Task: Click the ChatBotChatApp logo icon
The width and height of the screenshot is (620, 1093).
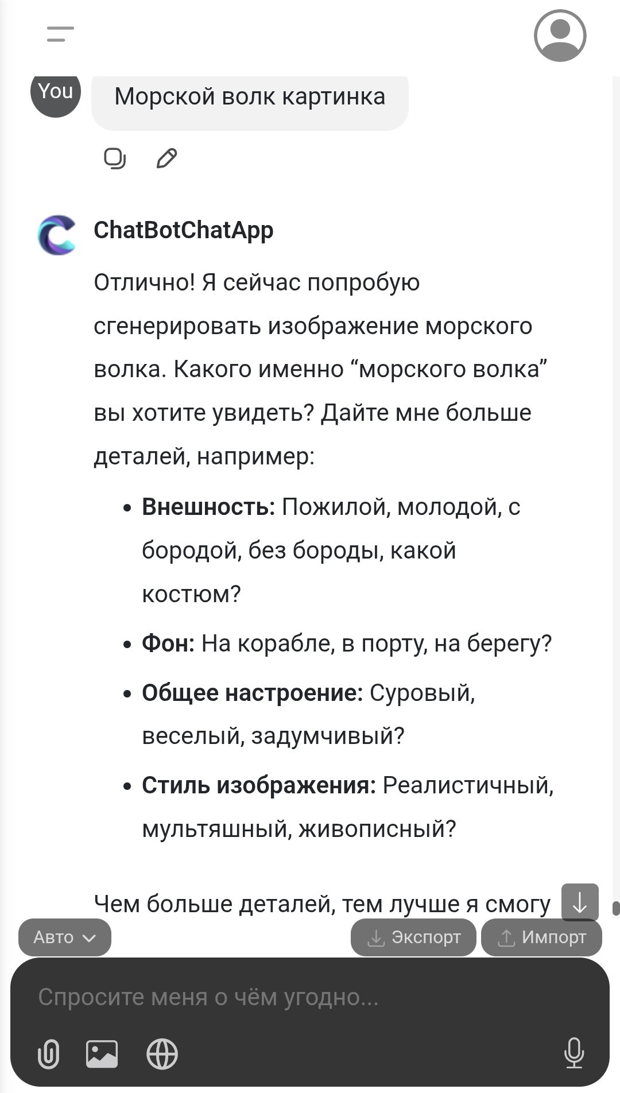Action: 56,235
